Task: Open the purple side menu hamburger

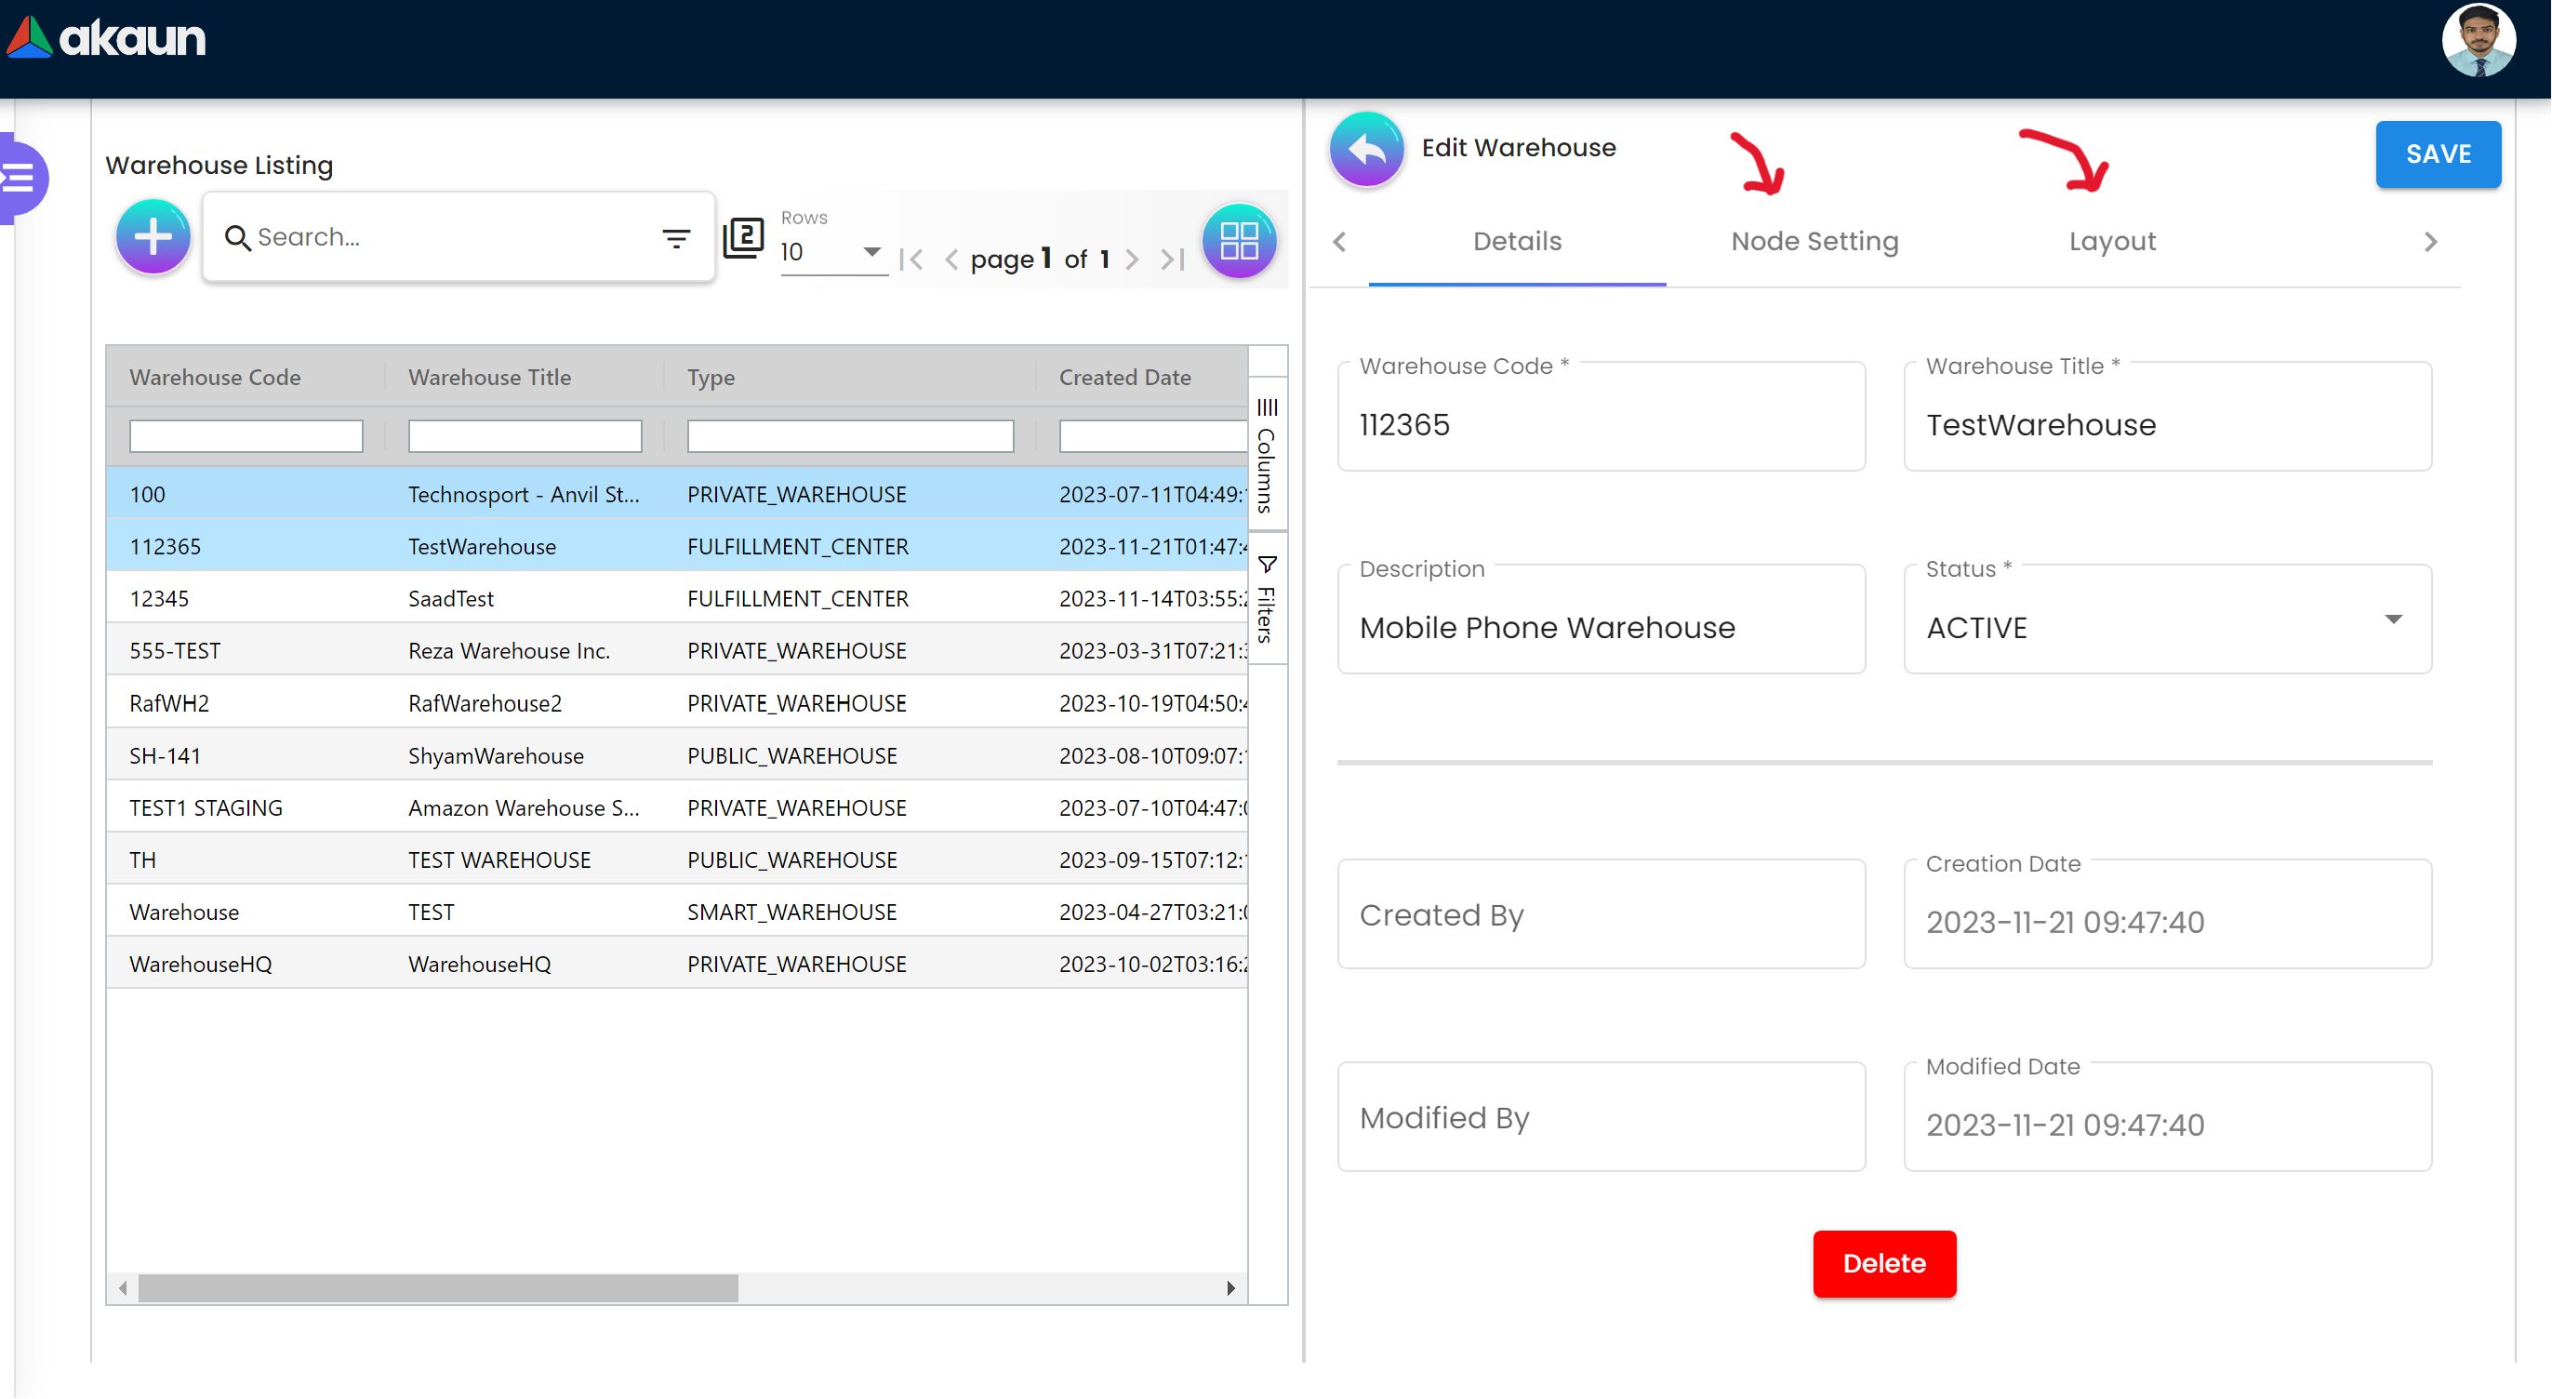Action: pos(20,179)
